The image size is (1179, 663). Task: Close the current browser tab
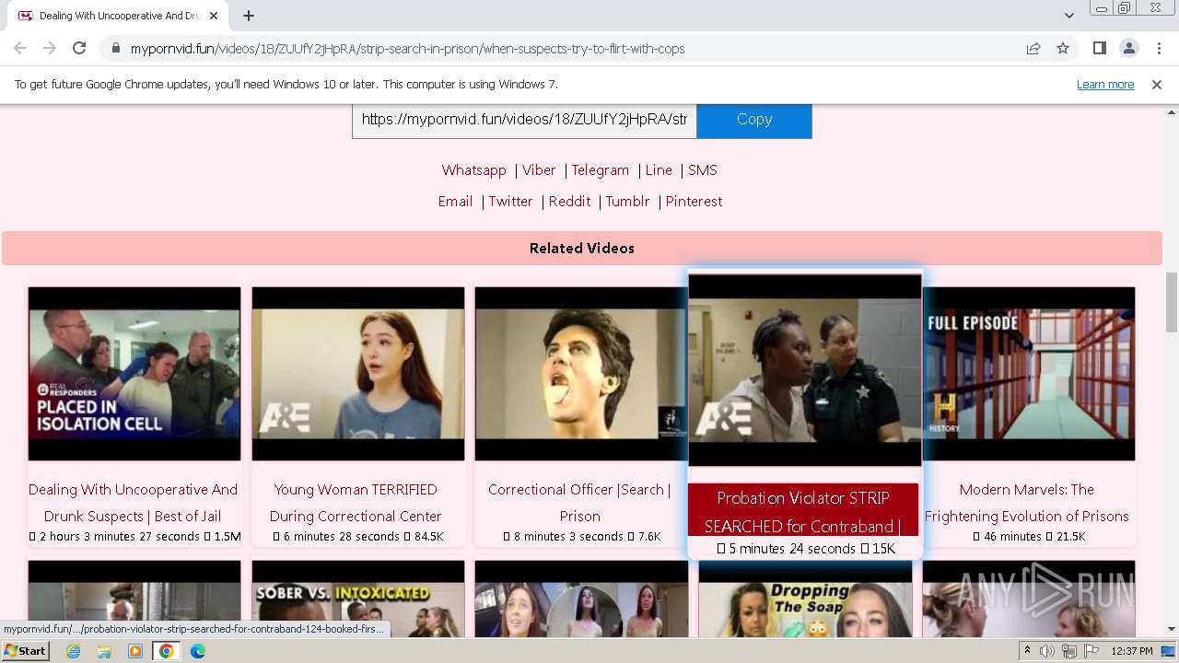[214, 16]
